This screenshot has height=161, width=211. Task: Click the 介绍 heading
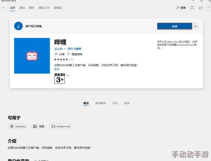coord(12,141)
